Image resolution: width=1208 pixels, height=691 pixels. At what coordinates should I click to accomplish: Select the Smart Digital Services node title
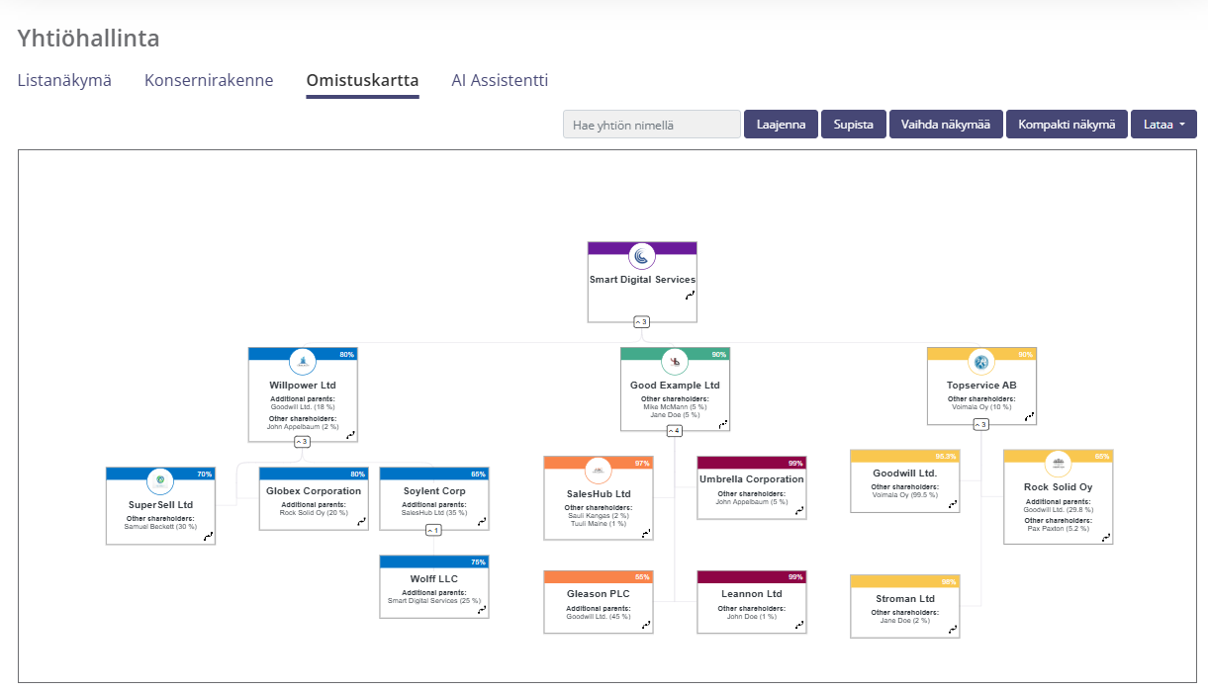pos(642,280)
